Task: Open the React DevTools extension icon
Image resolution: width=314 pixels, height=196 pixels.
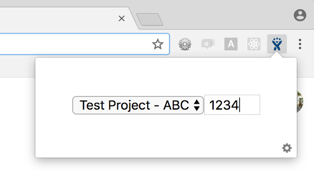Action: [x=254, y=45]
